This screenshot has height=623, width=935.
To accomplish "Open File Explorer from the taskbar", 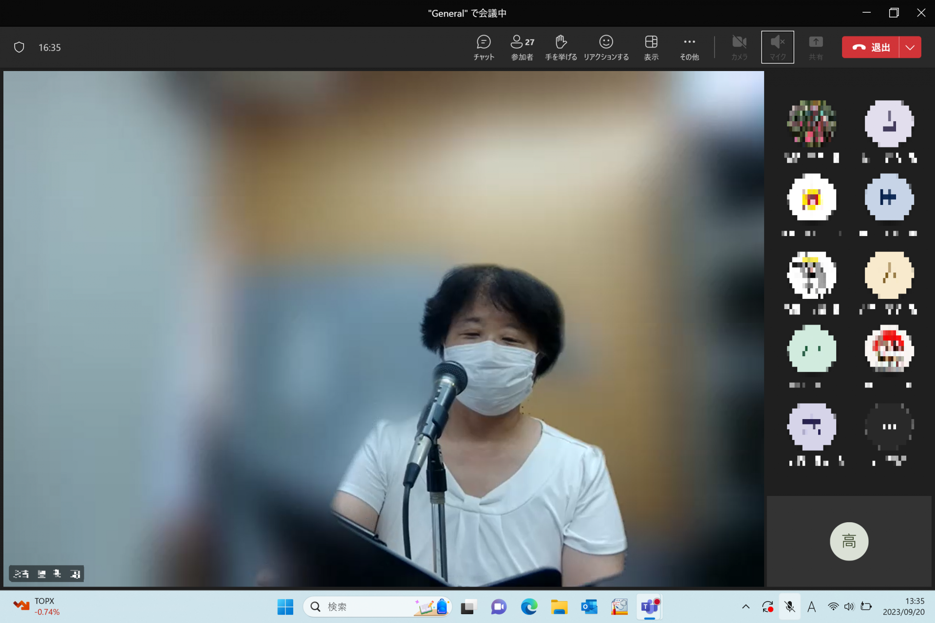I will click(x=559, y=607).
